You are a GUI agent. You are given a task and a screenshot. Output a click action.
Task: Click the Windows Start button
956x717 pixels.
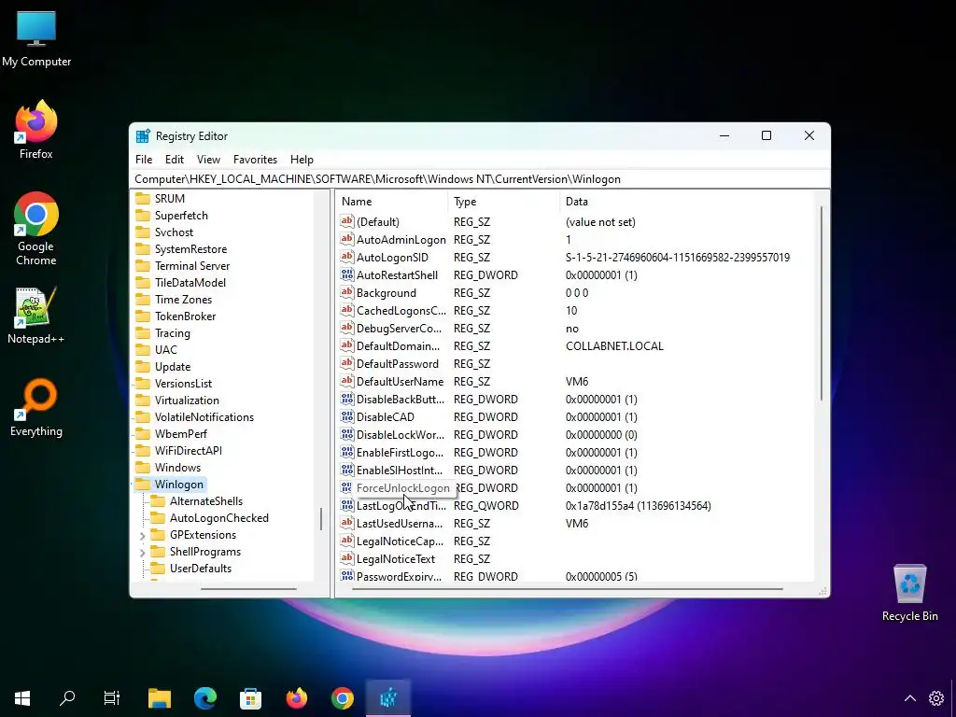[22, 698]
